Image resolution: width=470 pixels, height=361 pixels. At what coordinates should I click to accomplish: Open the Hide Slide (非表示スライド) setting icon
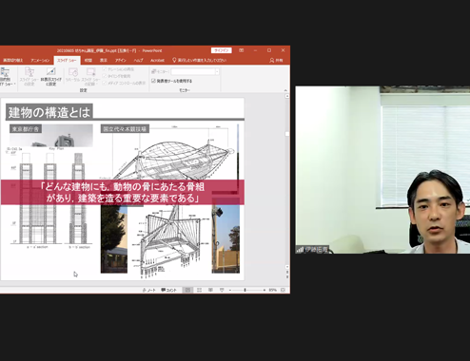pos(50,76)
